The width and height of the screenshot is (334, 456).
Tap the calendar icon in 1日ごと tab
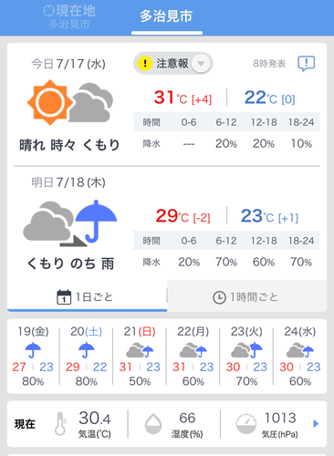click(64, 297)
